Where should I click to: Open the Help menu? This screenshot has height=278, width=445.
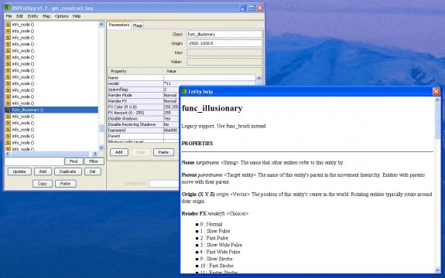[x=77, y=16]
